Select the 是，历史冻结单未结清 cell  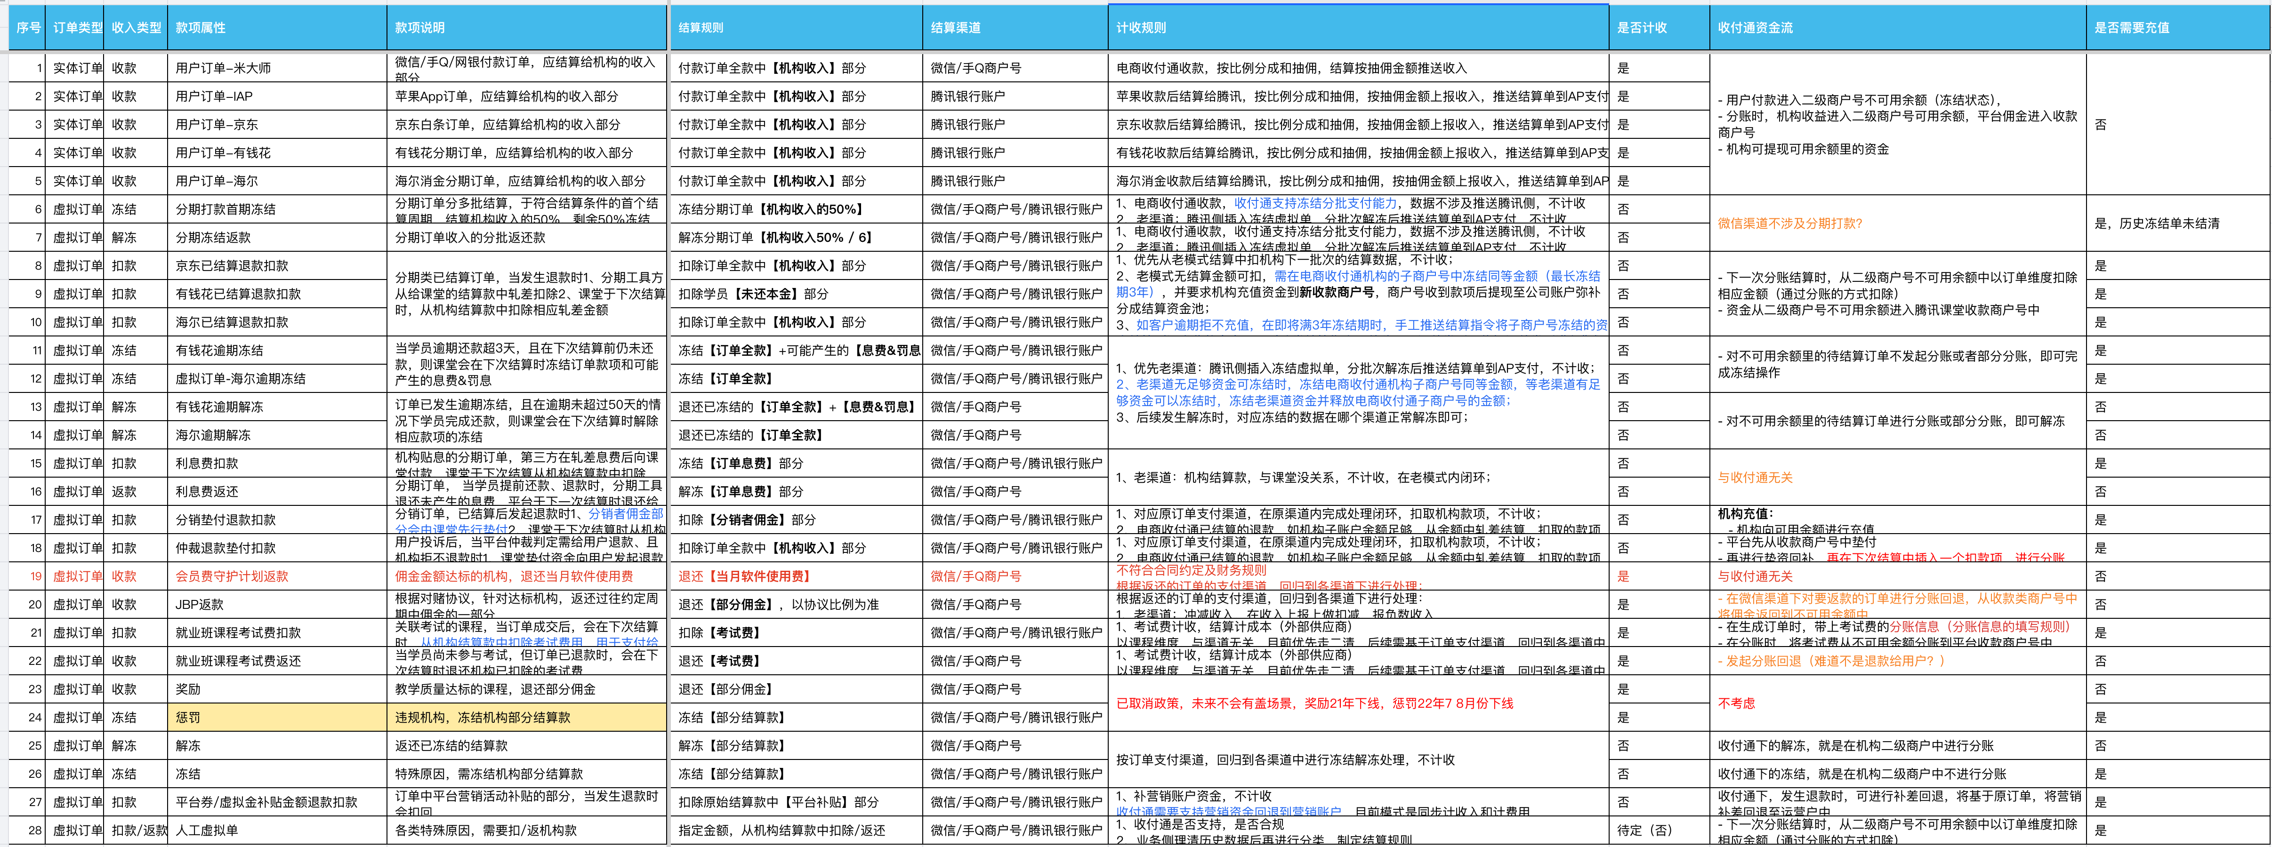(2178, 223)
